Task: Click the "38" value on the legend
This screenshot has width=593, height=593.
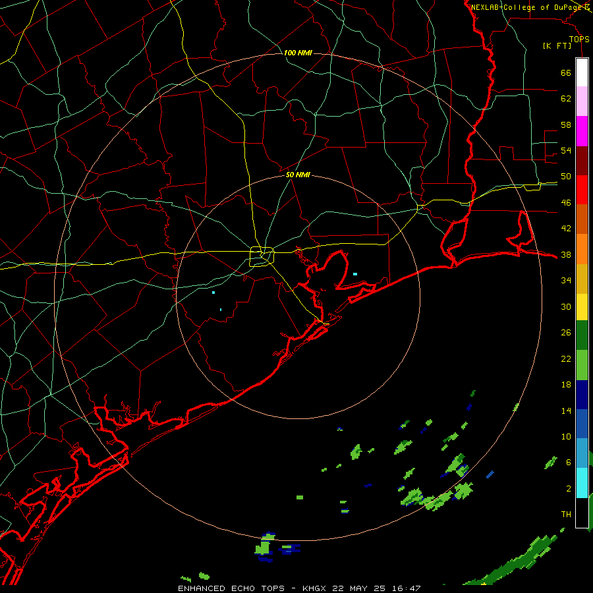Action: [x=566, y=254]
